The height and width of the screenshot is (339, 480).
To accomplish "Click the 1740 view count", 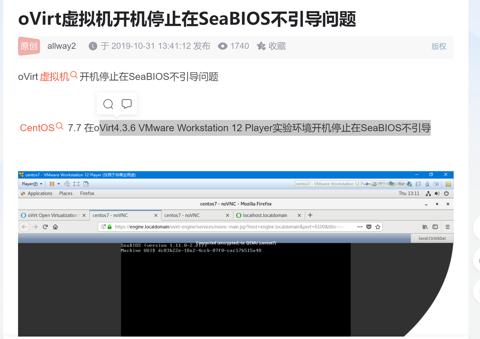I will point(240,46).
